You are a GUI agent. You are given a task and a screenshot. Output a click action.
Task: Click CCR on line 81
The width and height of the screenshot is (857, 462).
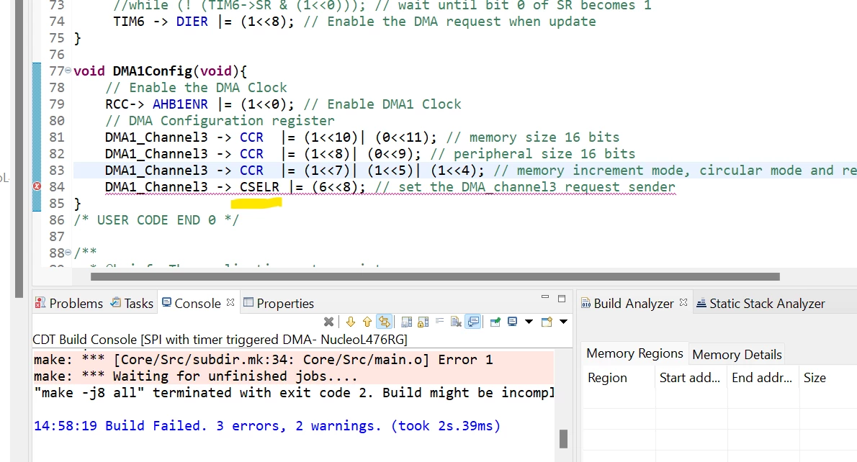pos(251,137)
